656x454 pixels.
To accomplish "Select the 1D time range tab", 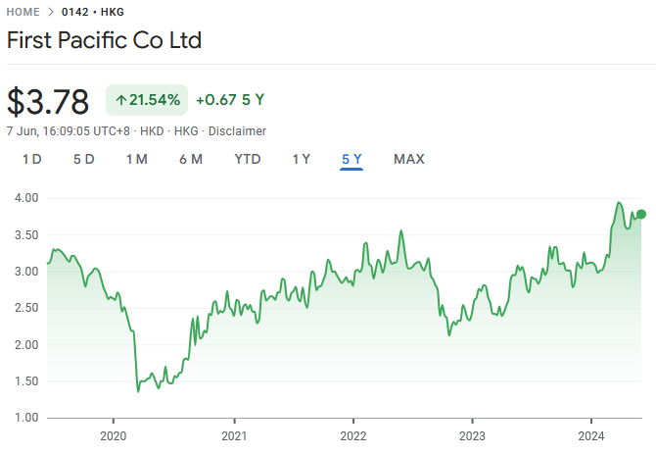I will (31, 159).
